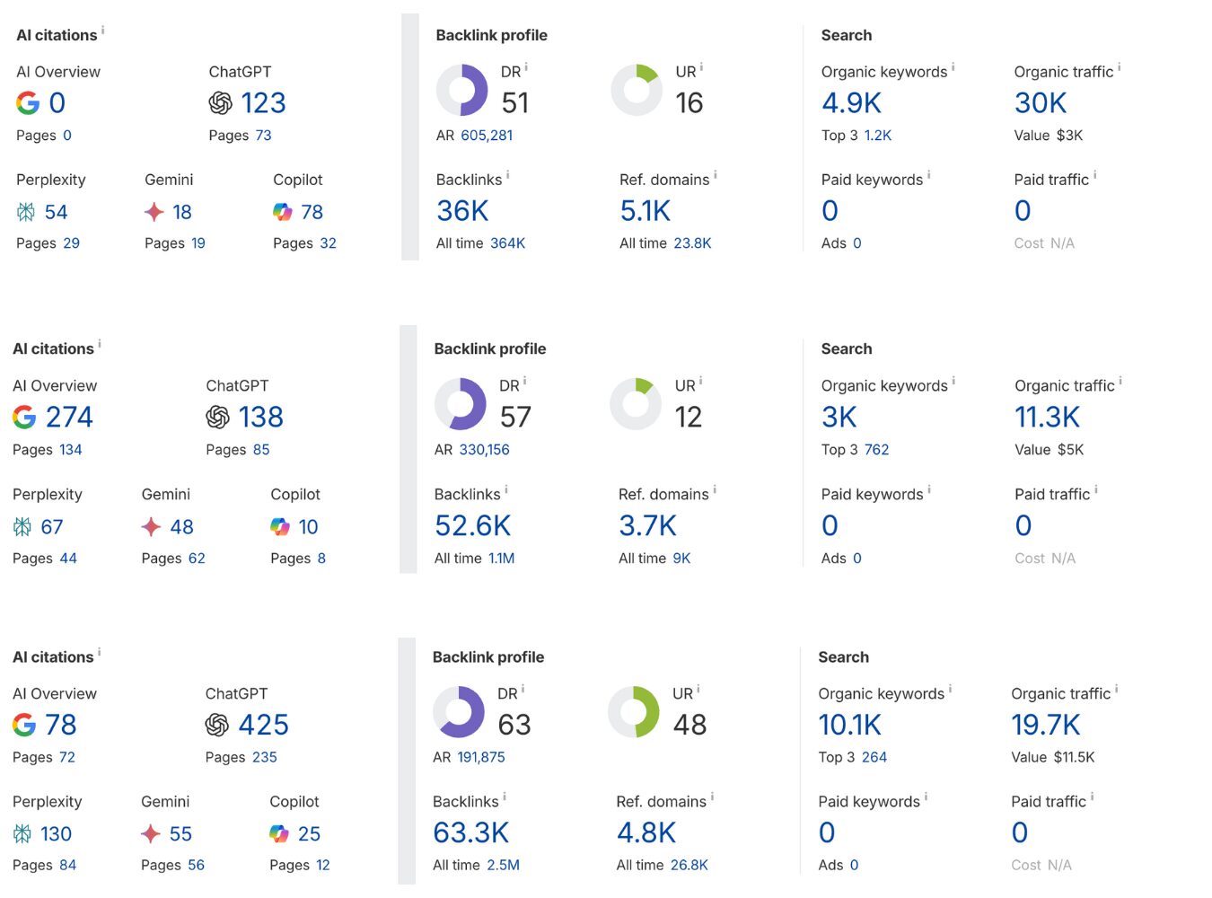Click the Google icon beside AI Overview 274

point(24,417)
